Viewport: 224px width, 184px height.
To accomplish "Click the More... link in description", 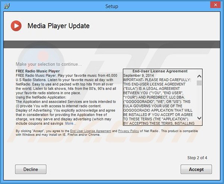I will point(71,123).
